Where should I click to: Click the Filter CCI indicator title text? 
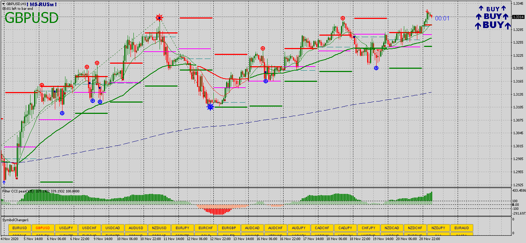18,191
